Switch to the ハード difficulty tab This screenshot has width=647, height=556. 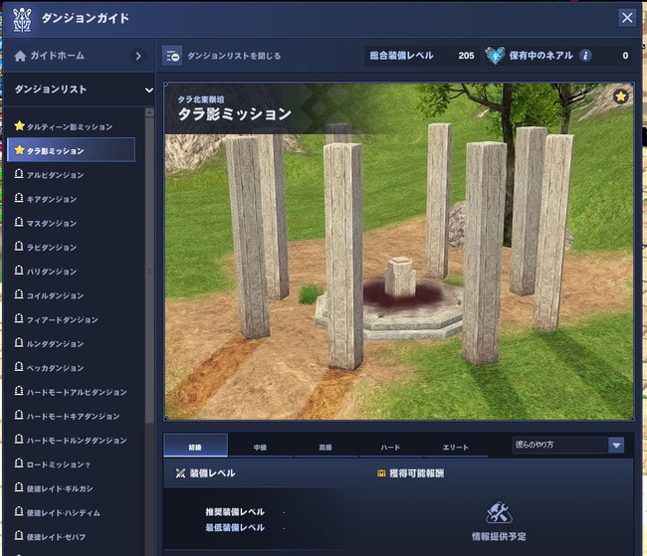[x=390, y=447]
